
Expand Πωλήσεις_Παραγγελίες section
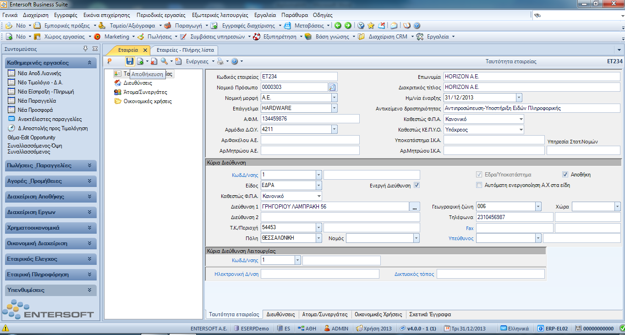(x=89, y=165)
